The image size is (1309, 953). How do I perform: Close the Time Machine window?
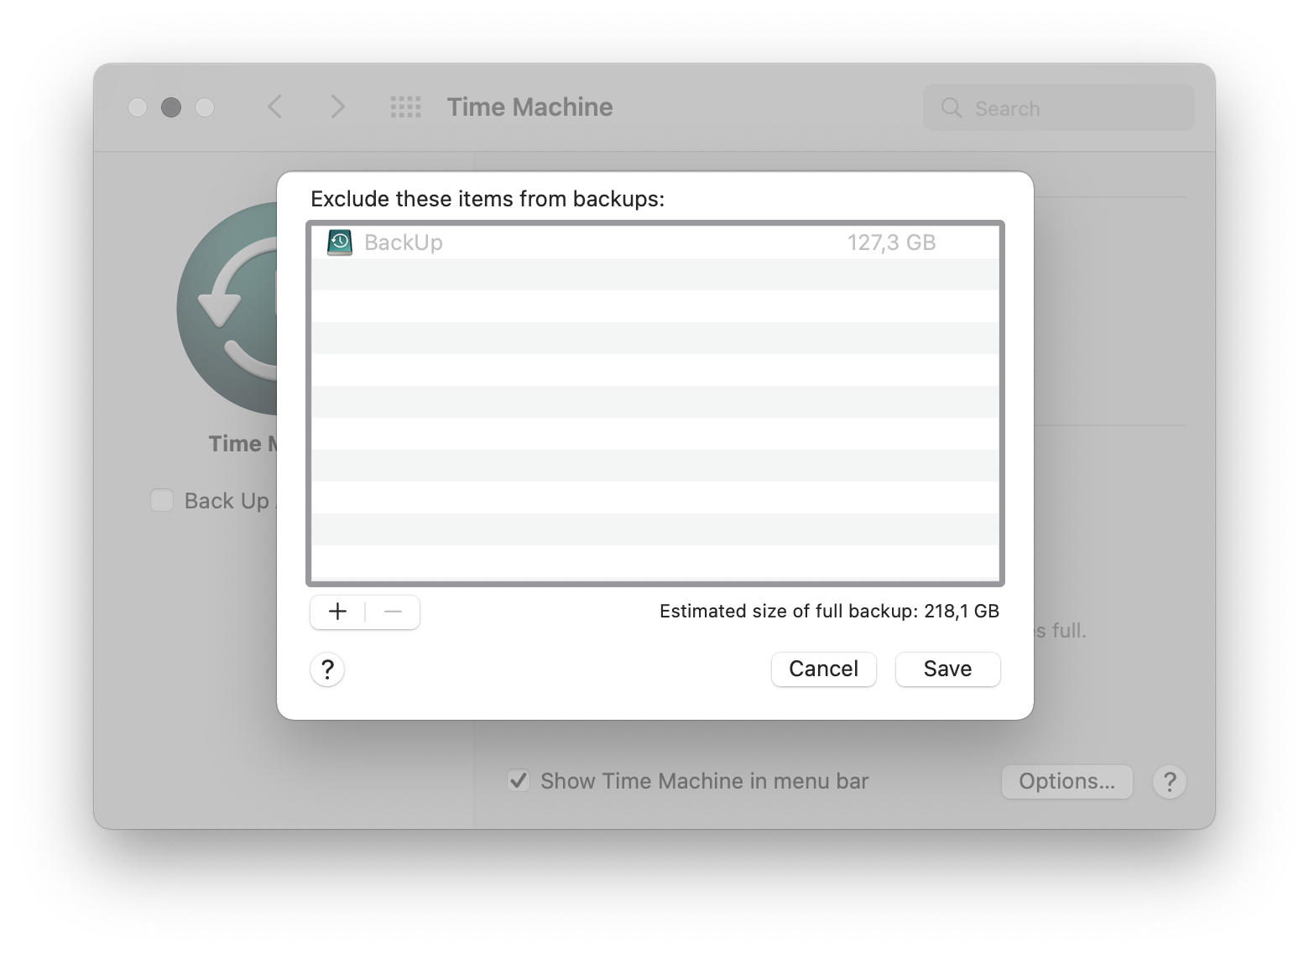click(x=138, y=107)
